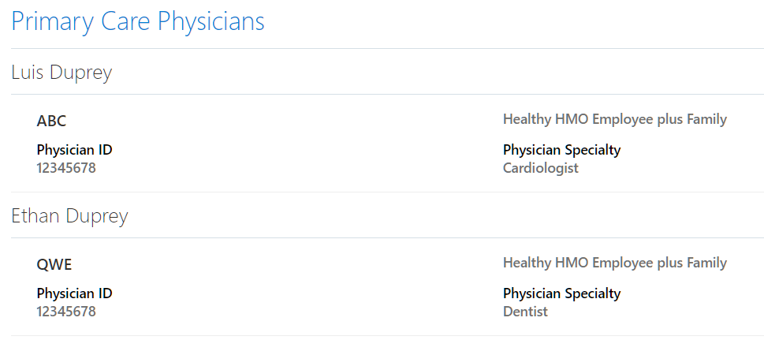The height and width of the screenshot is (340, 764).
Task: Click Ethan Duprey's Healthy HMO plan name
Action: tap(614, 263)
